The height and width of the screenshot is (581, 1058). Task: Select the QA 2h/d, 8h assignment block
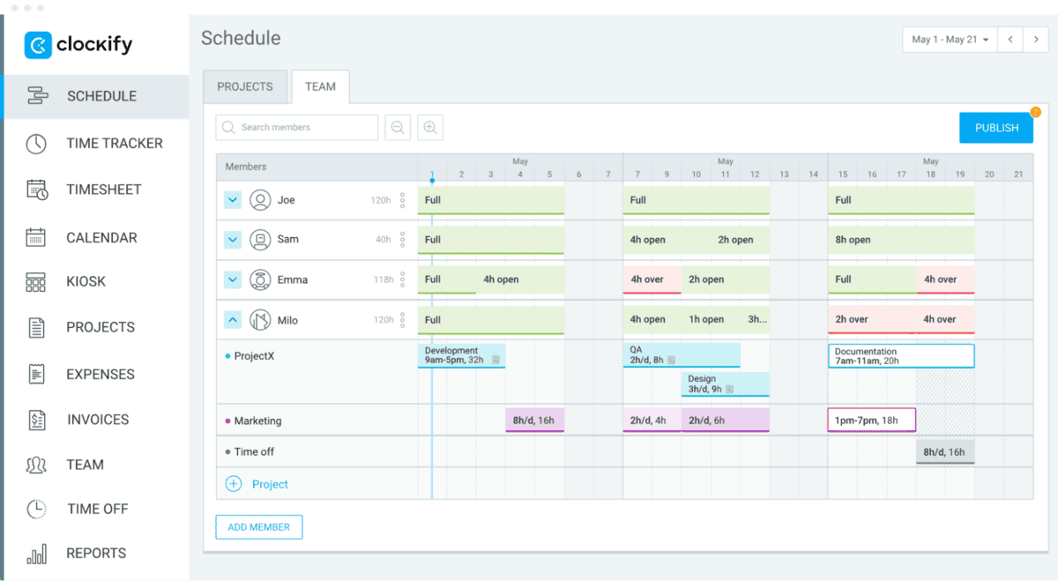click(x=682, y=355)
